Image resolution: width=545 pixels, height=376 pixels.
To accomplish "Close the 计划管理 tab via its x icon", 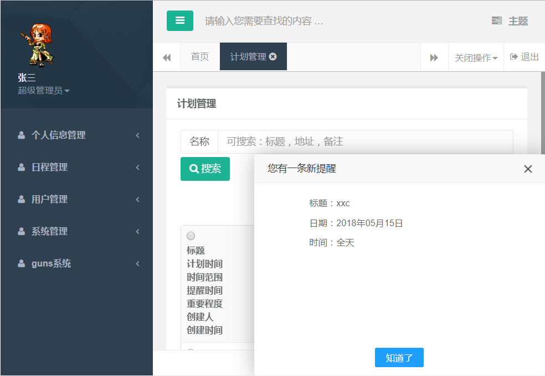I will click(x=273, y=56).
